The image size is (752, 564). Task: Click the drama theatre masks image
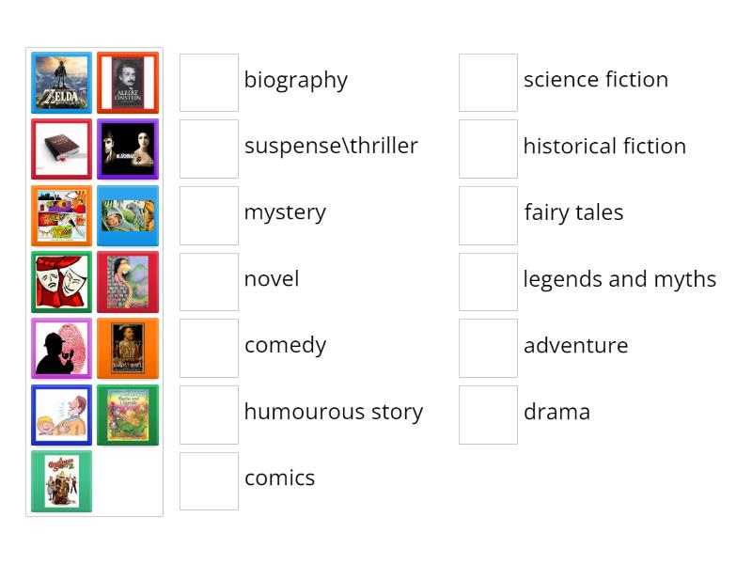pos(61,281)
